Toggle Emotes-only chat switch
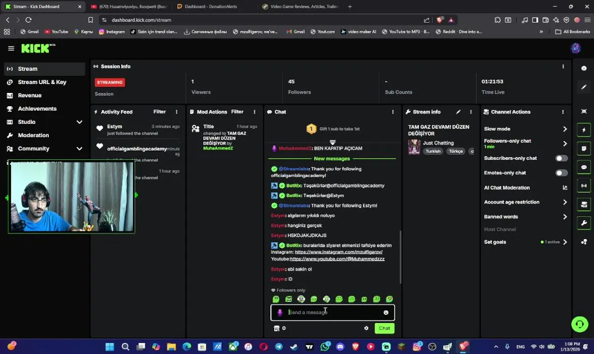594x354 pixels. (x=561, y=173)
